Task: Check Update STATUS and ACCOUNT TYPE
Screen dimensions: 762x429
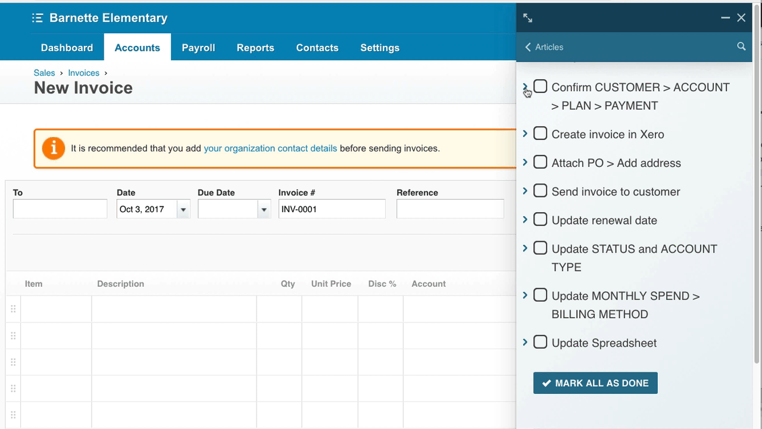Action: [540, 248]
